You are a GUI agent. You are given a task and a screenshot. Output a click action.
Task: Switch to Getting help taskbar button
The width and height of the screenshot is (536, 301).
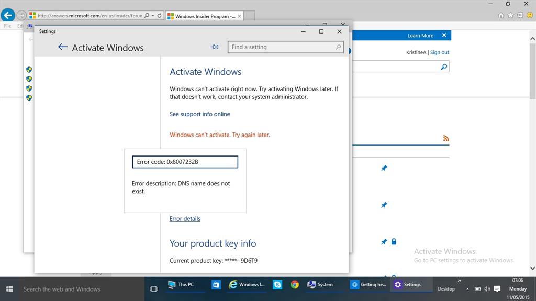click(x=369, y=285)
